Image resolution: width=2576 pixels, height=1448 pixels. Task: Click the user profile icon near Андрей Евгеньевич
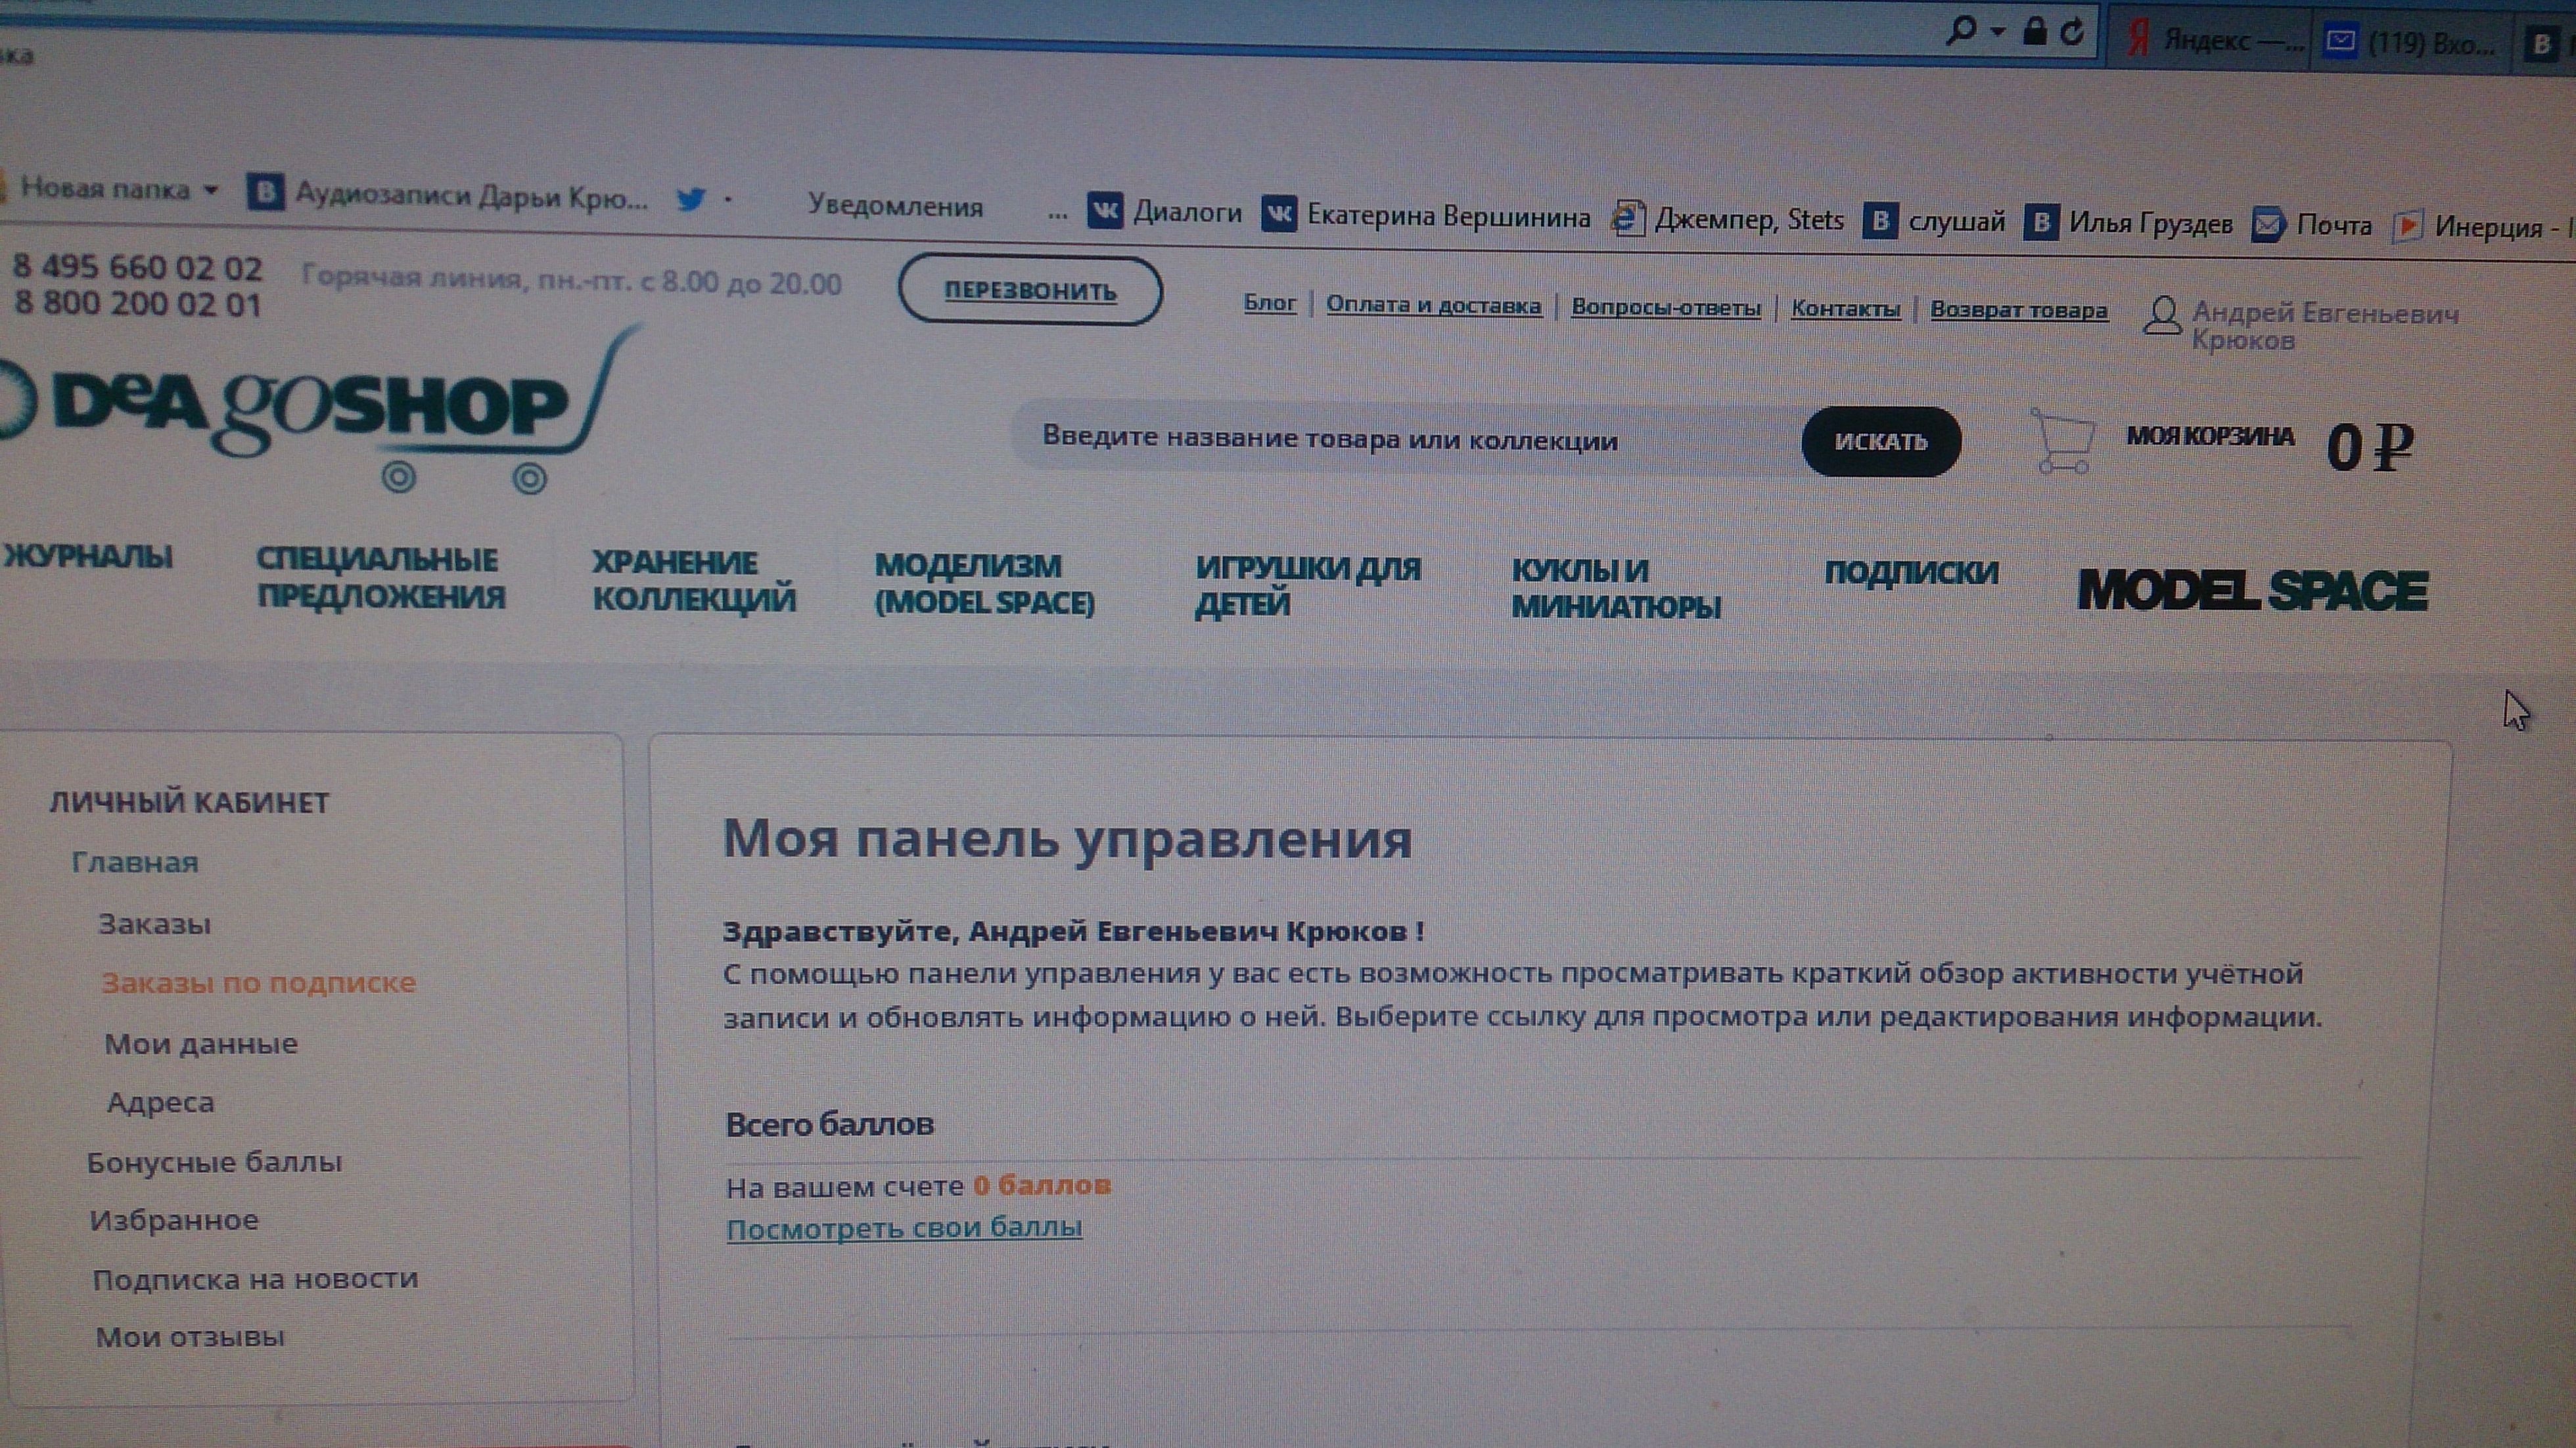[2162, 316]
